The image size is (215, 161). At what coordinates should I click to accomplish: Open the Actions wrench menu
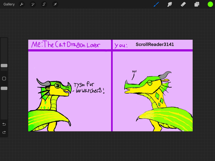tap(21, 4)
